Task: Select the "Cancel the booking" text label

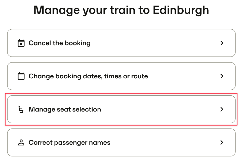Action: (59, 43)
